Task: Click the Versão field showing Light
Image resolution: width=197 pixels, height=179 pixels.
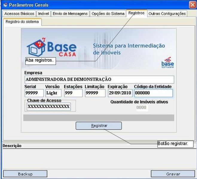Action: point(53,93)
